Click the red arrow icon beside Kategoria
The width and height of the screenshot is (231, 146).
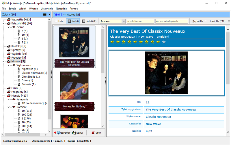(x=14, y=99)
